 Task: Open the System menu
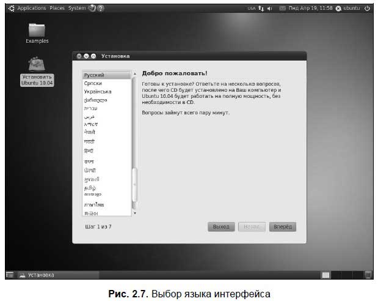point(77,8)
